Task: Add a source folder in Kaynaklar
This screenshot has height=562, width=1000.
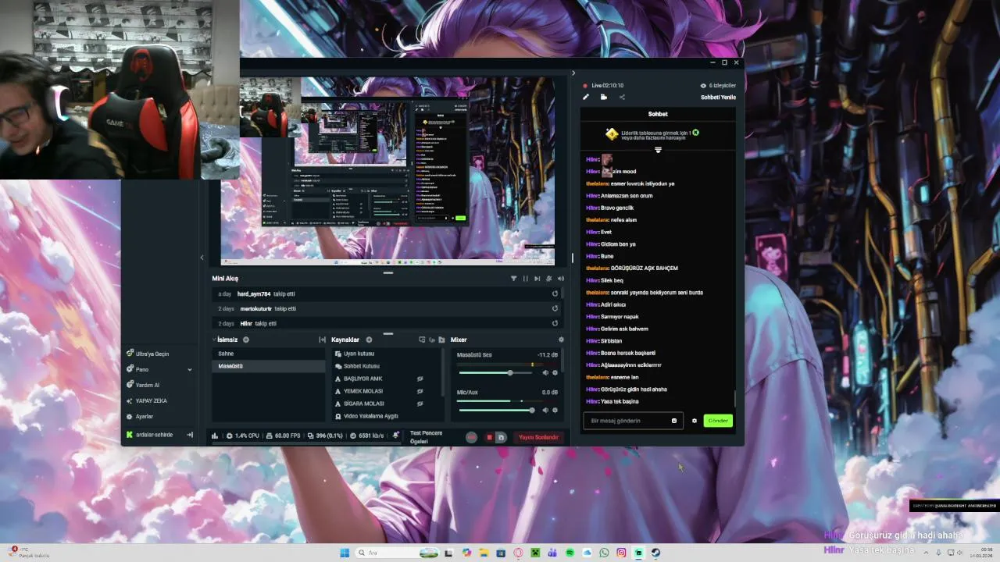Action: [441, 340]
